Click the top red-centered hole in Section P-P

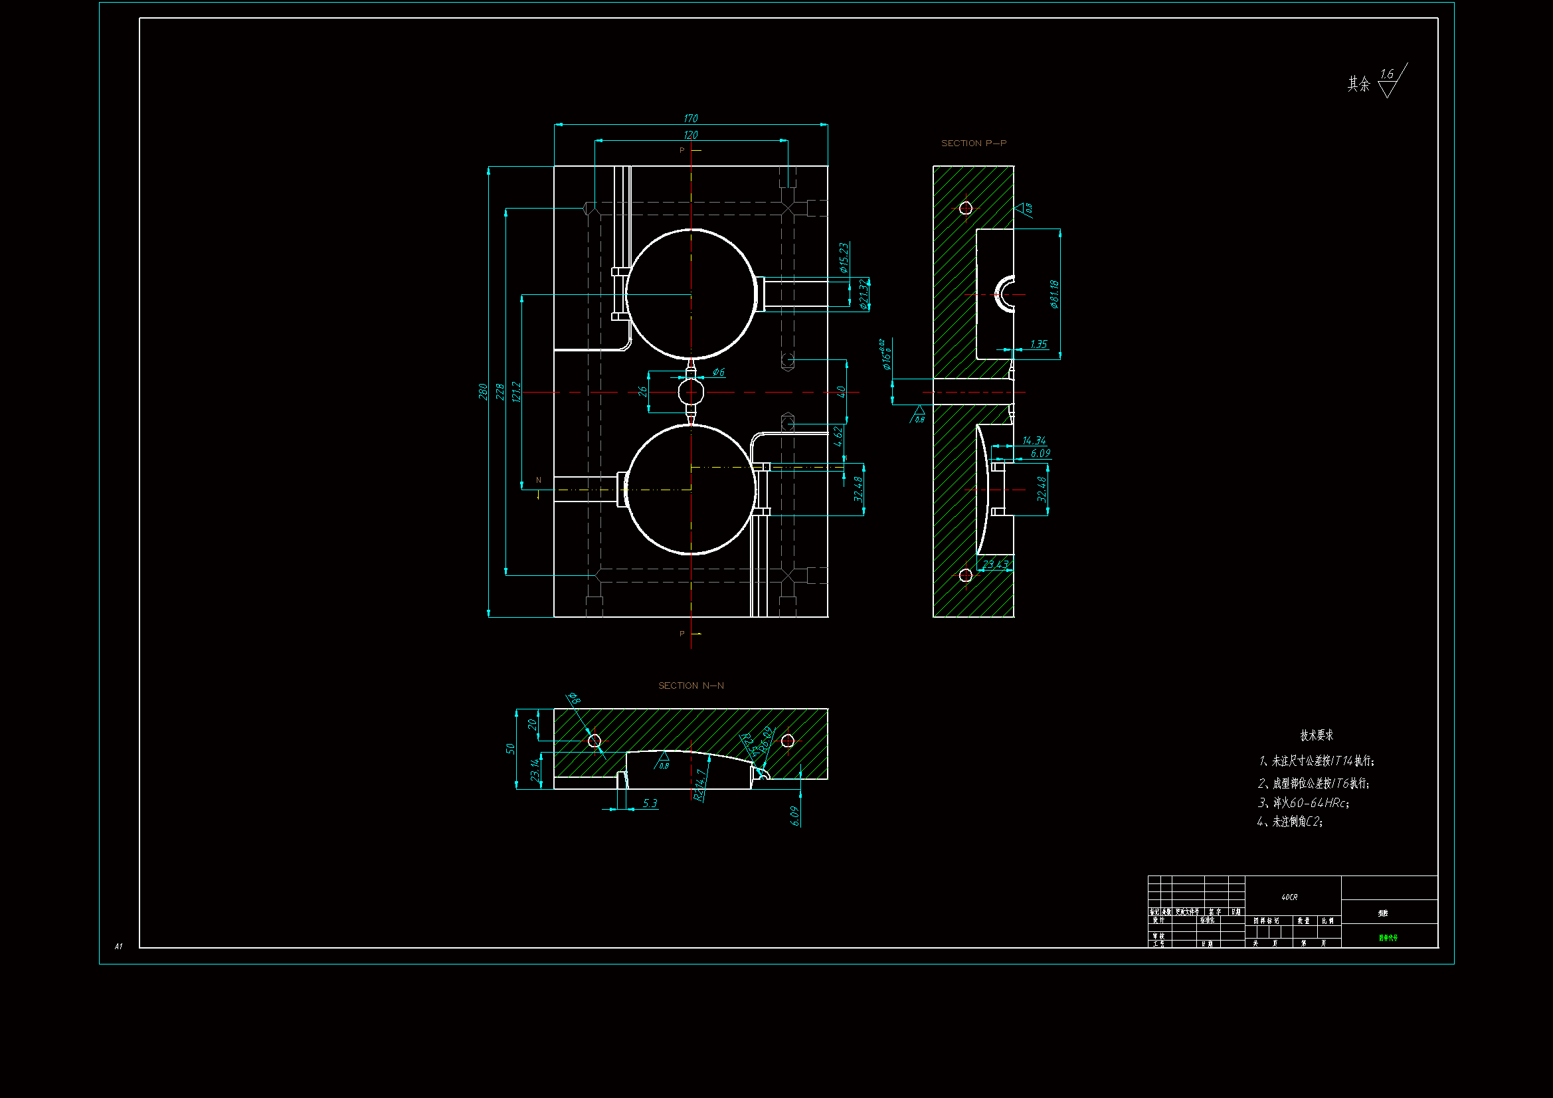(x=965, y=208)
